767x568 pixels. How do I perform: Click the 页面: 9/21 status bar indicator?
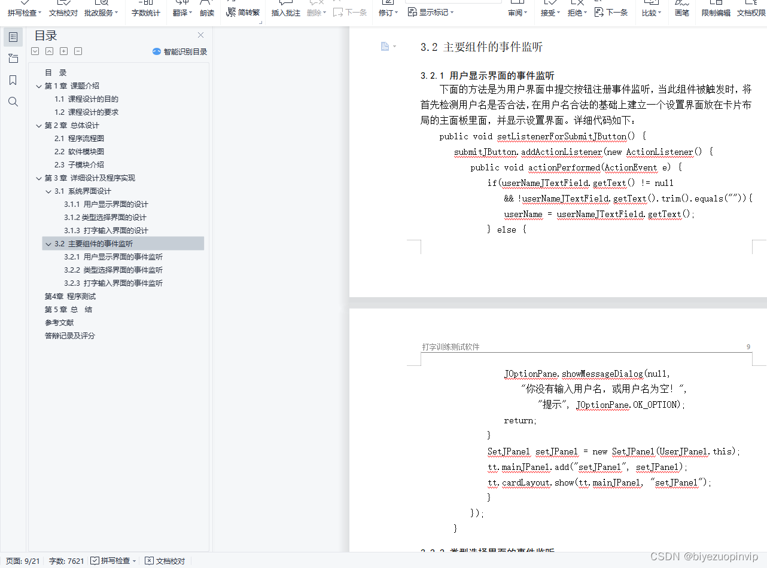(23, 561)
